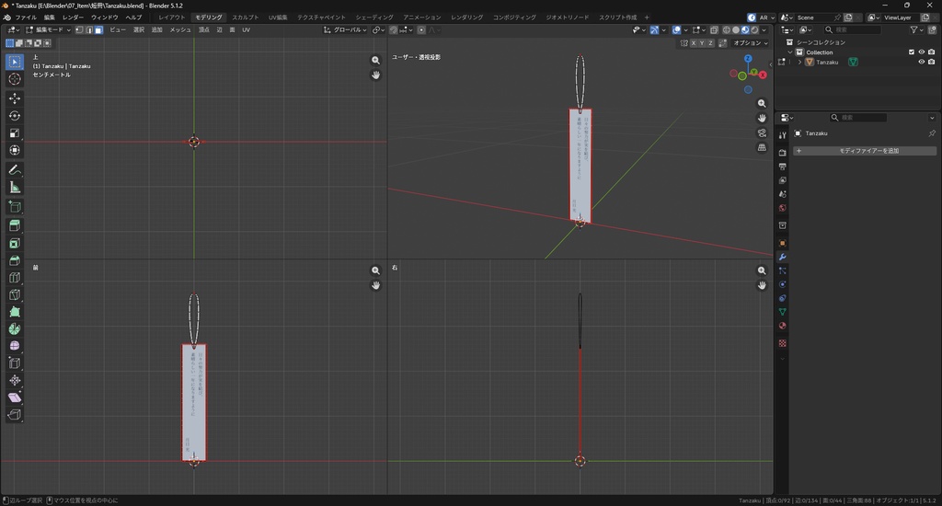The height and width of the screenshot is (506, 942).
Task: Open ファイル menu
Action: 25,17
